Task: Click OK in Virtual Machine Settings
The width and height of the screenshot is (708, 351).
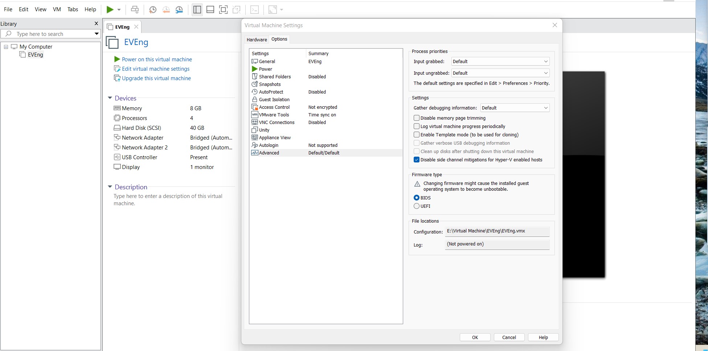Action: click(475, 337)
